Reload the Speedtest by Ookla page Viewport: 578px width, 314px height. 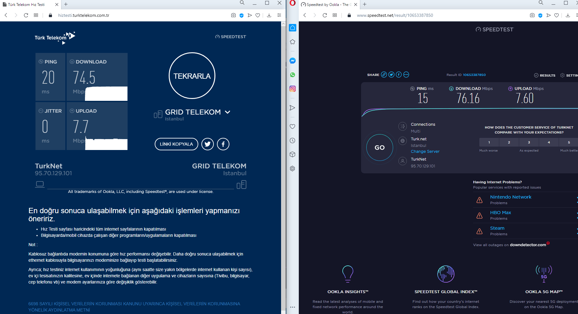coord(325,15)
